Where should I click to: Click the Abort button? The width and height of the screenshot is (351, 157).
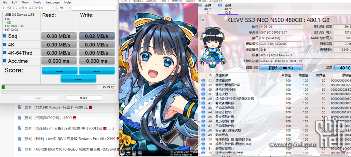click(84, 98)
